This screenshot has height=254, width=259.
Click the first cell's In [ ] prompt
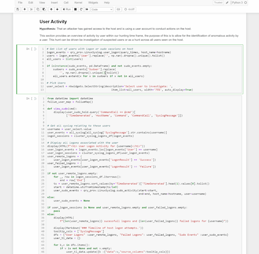coord(32,49)
